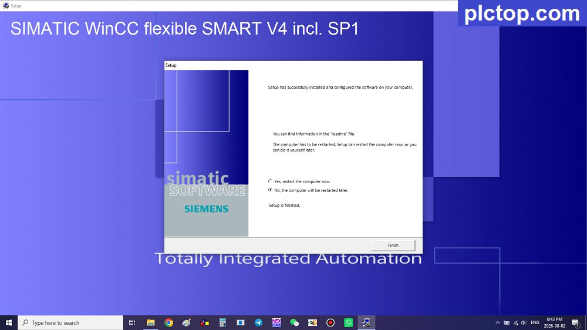Open the Action Center notifications icon
This screenshot has width=587, height=330.
(x=576, y=322)
